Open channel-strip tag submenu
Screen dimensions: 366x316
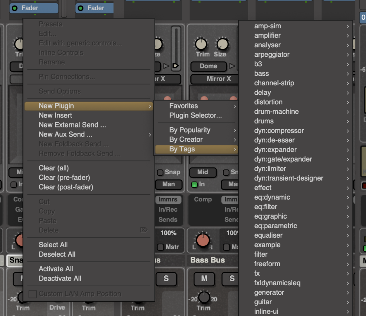click(x=295, y=83)
